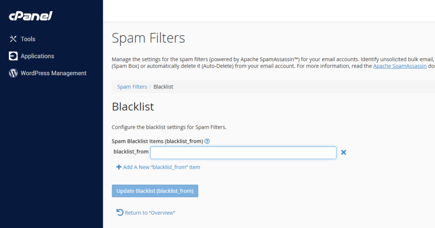Click Return to "Overview" link text

click(150, 213)
